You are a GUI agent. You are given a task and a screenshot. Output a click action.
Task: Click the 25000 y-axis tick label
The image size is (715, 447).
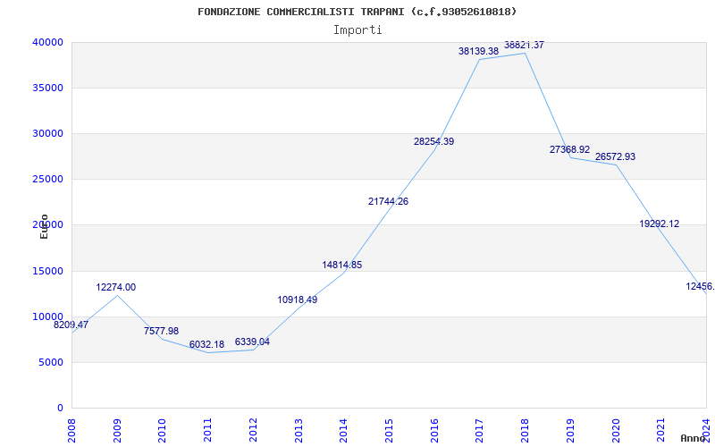point(47,180)
